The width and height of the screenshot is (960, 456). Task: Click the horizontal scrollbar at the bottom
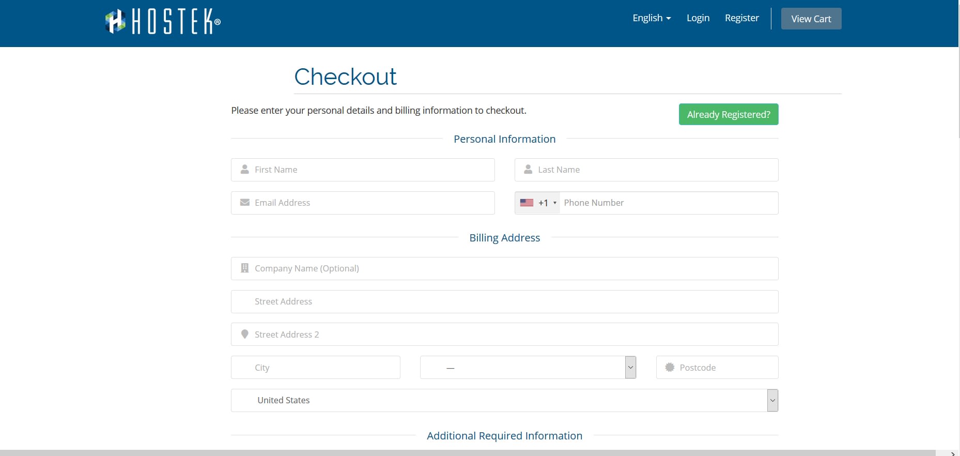coord(468,453)
